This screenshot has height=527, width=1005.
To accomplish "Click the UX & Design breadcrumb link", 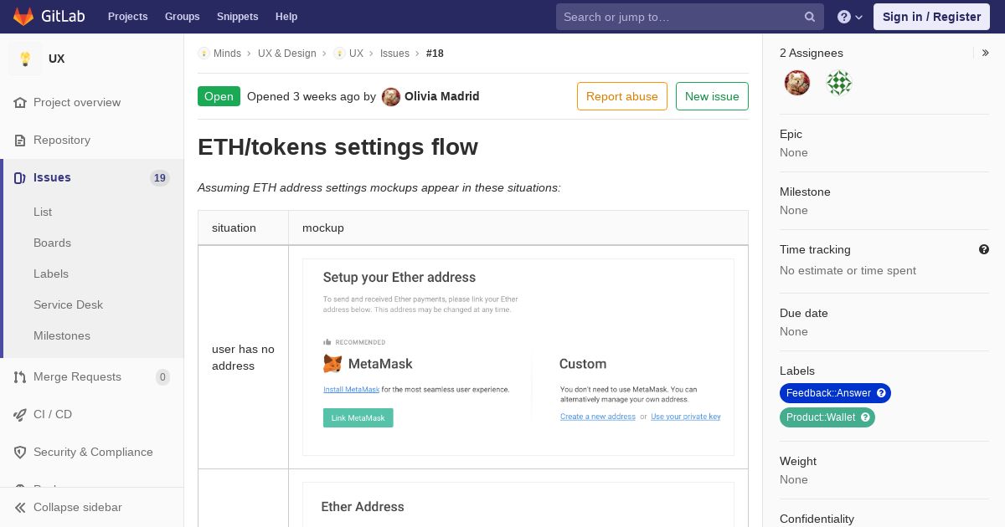I will click(x=287, y=54).
